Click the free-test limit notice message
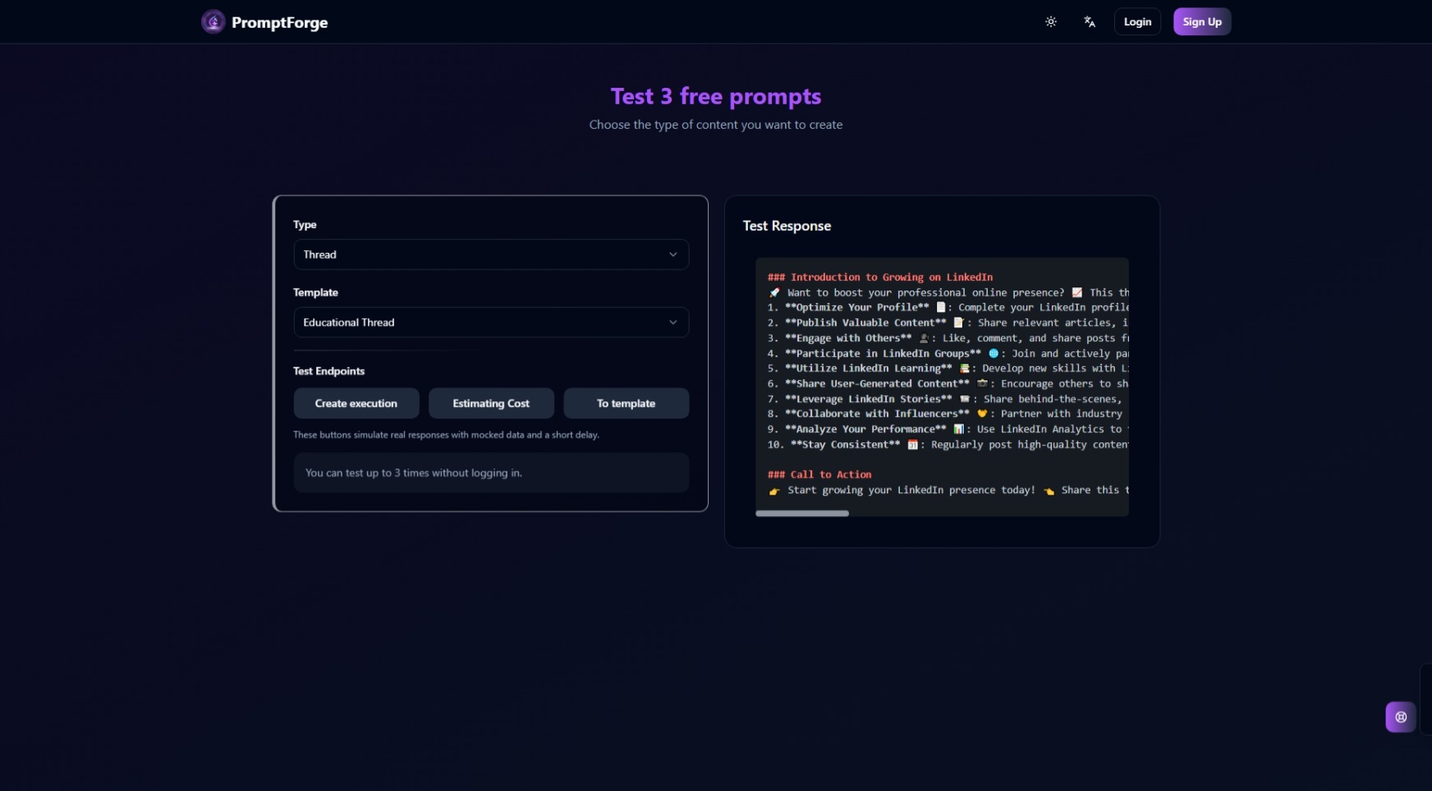Screen dimensions: 1432x791 click(x=491, y=473)
